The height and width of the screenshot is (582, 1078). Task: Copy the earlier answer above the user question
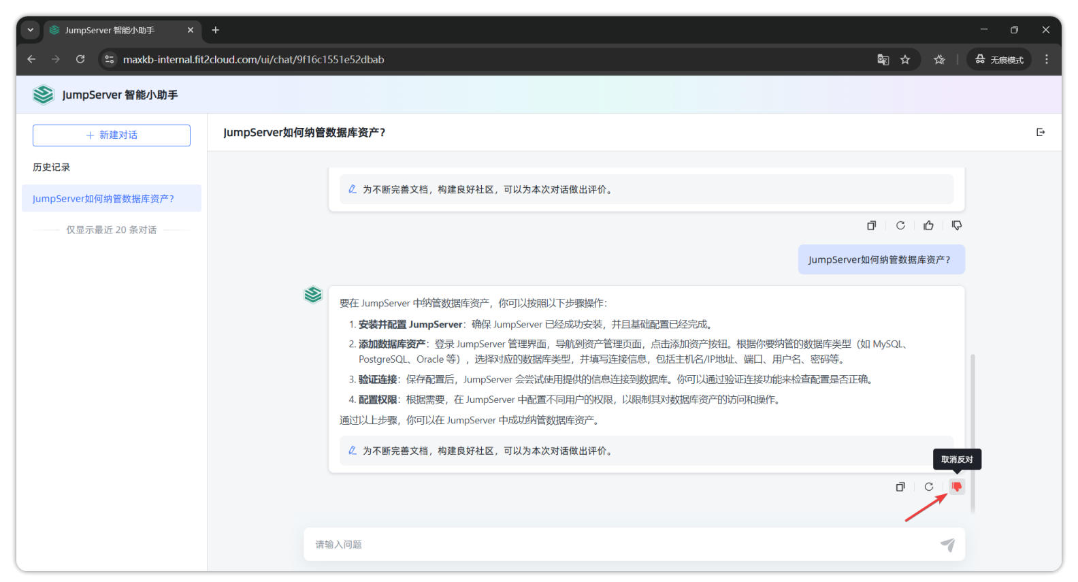(x=871, y=225)
